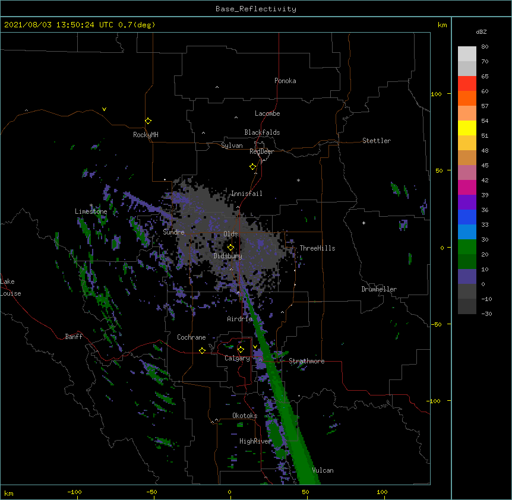Click the yellow diamond marker south of RedDeer
512x500 pixels.
pos(252,167)
